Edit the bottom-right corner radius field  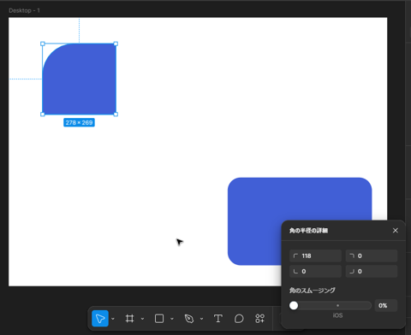coord(372,271)
